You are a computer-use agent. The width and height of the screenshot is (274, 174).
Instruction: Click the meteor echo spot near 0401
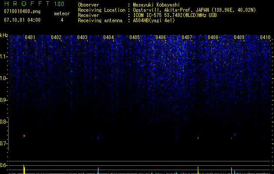(24, 136)
